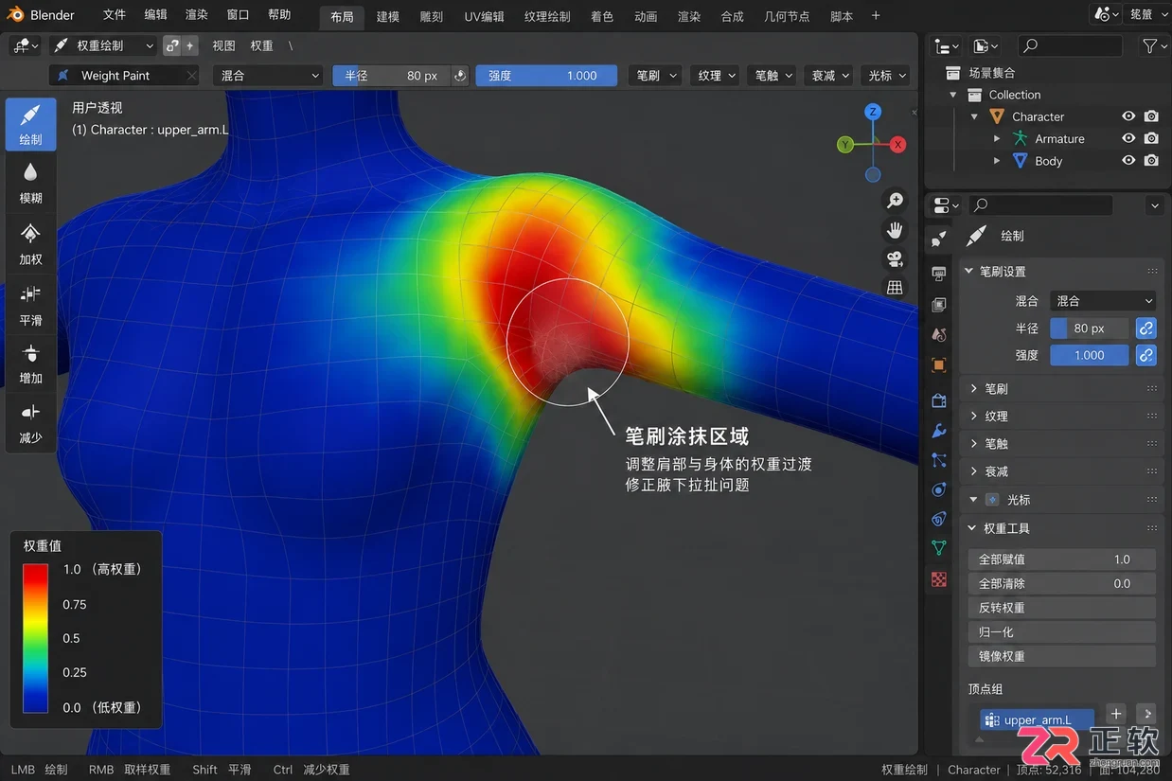
Task: Open the 纹理 header dropdown
Action: (x=717, y=76)
